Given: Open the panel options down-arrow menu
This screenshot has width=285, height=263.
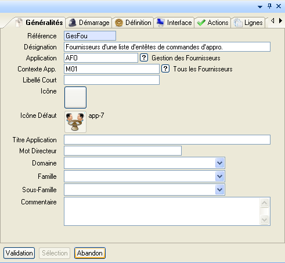Looking at the screenshot, I should tap(260, 7).
